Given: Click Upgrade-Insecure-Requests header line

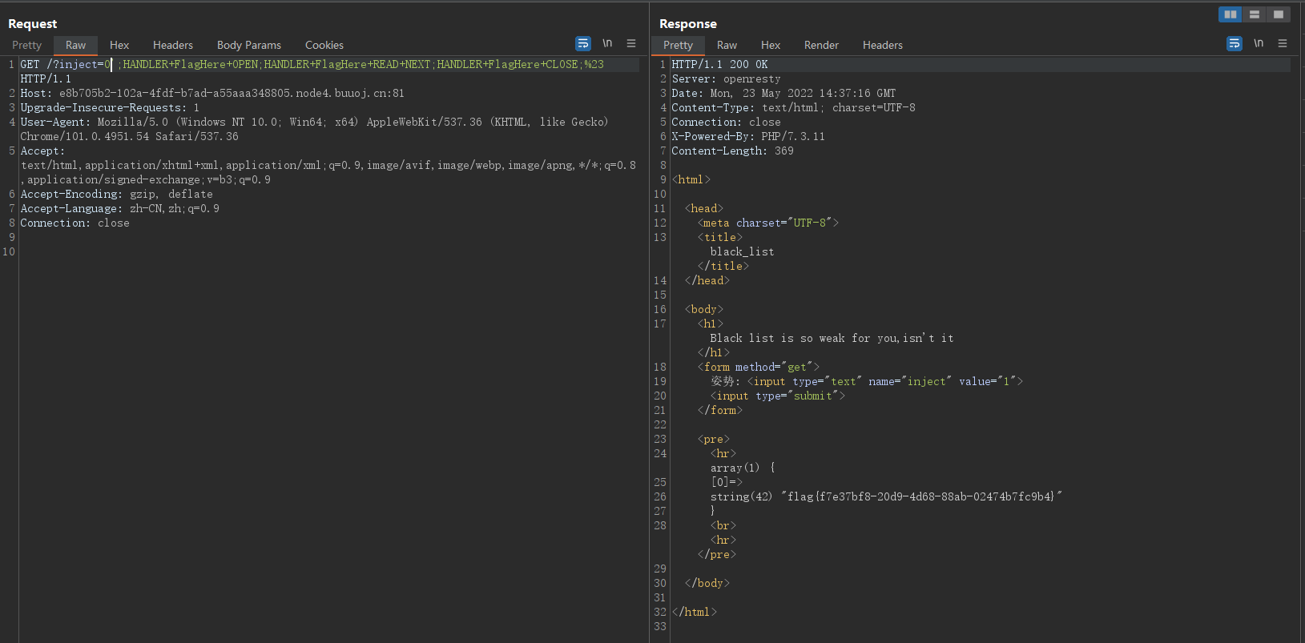Looking at the screenshot, I should pos(110,107).
